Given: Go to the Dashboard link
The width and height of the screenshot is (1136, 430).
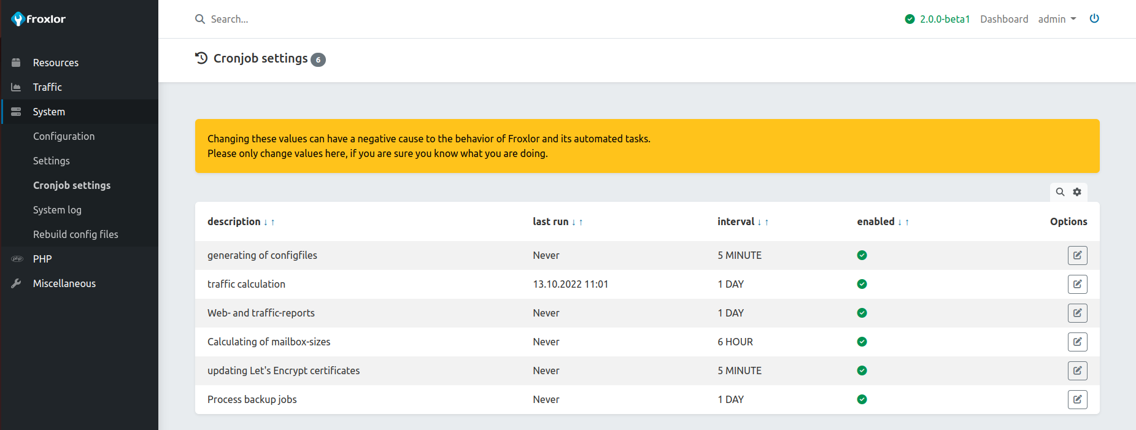Looking at the screenshot, I should [x=1004, y=19].
